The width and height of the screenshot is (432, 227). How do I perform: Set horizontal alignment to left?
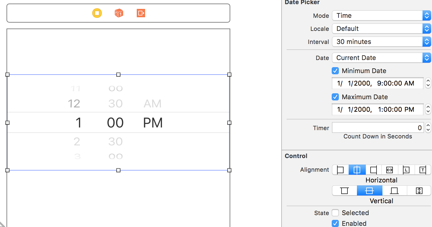[x=340, y=170]
